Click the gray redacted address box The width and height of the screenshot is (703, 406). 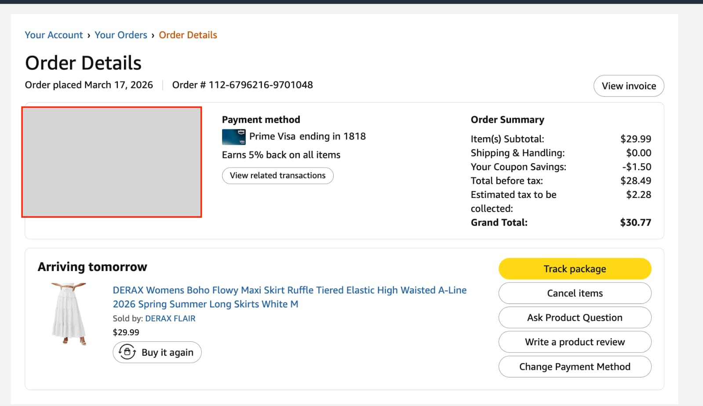(112, 162)
